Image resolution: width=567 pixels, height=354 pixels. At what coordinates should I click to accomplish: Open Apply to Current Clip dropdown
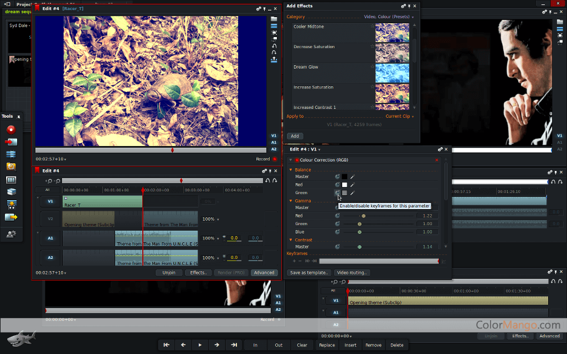click(400, 116)
